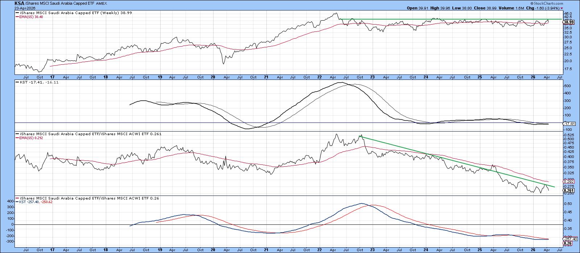This screenshot has height=253, width=580.
Task: Click the AMEX exchange label
Action: pos(102,4)
